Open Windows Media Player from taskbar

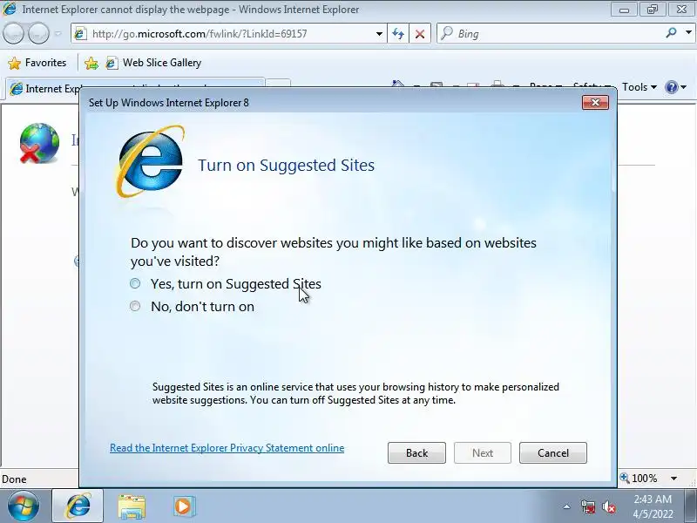[184, 506]
